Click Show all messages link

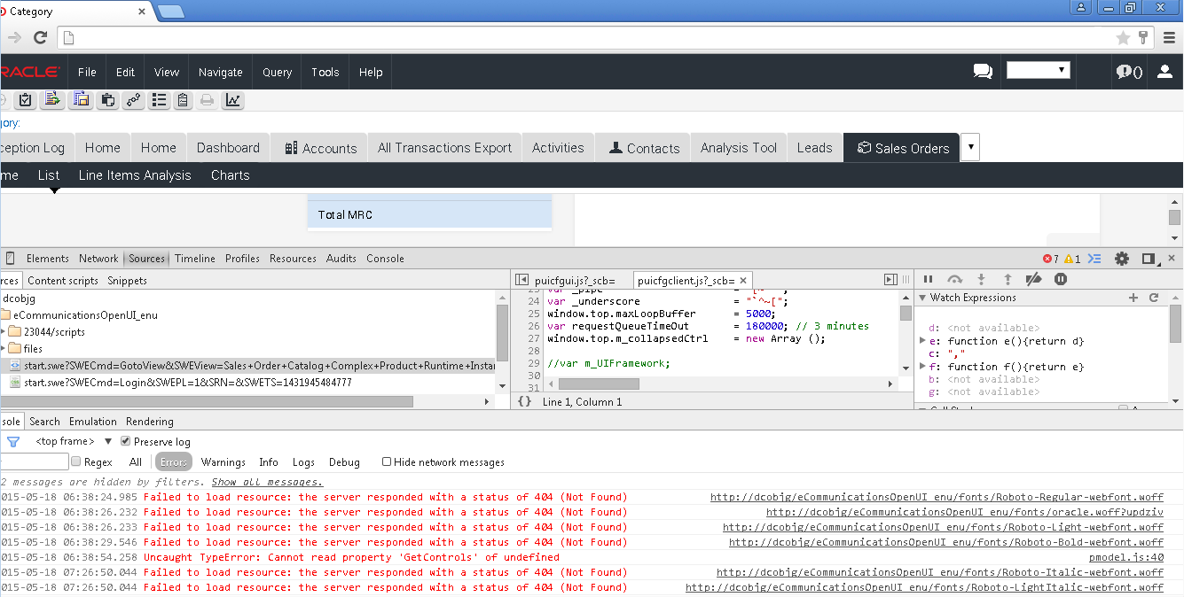tap(267, 482)
